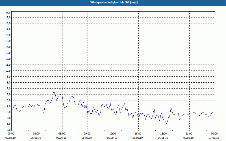
Task: Pick the '16,0' y-axis value
Action: click(x=8, y=35)
